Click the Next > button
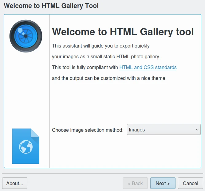The height and width of the screenshot is (191, 205). [163, 183]
